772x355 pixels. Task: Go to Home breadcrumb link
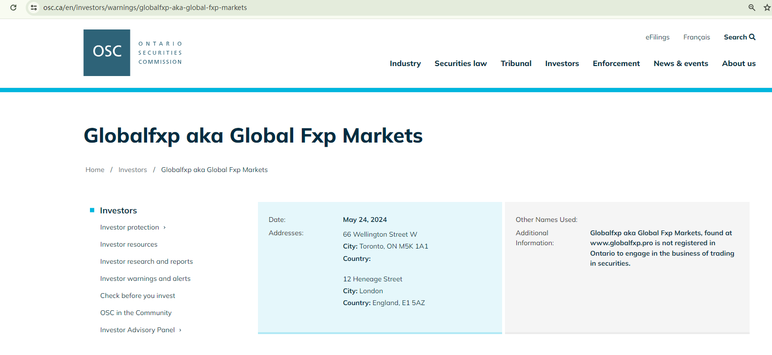point(95,170)
